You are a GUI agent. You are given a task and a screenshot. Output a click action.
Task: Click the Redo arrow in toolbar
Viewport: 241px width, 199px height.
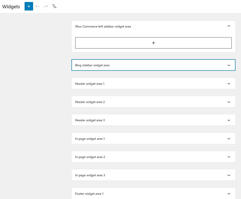46,6
